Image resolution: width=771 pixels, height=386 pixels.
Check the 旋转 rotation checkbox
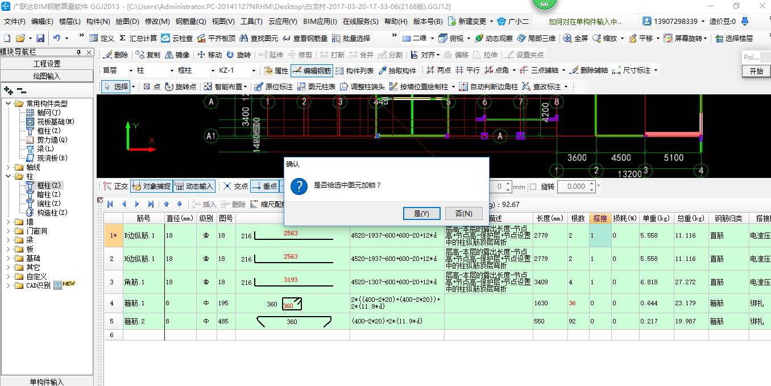[533, 186]
